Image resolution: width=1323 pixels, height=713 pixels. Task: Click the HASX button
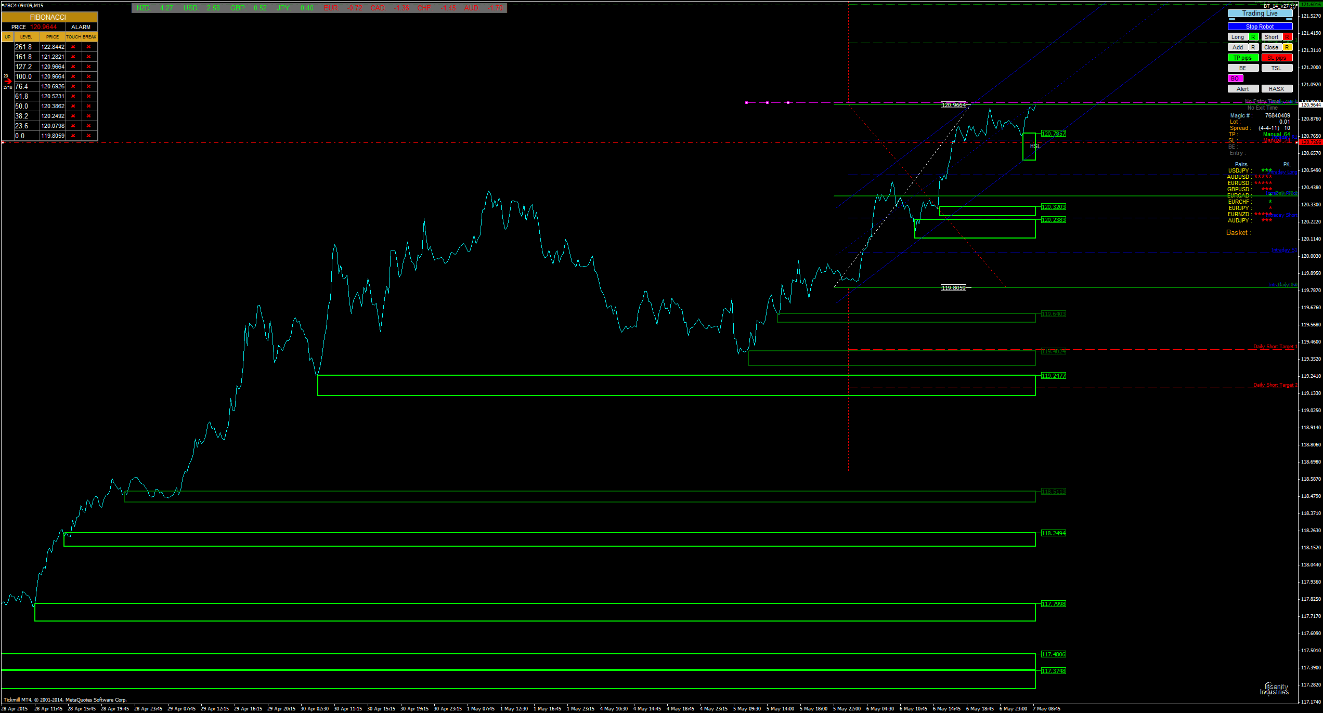1277,89
